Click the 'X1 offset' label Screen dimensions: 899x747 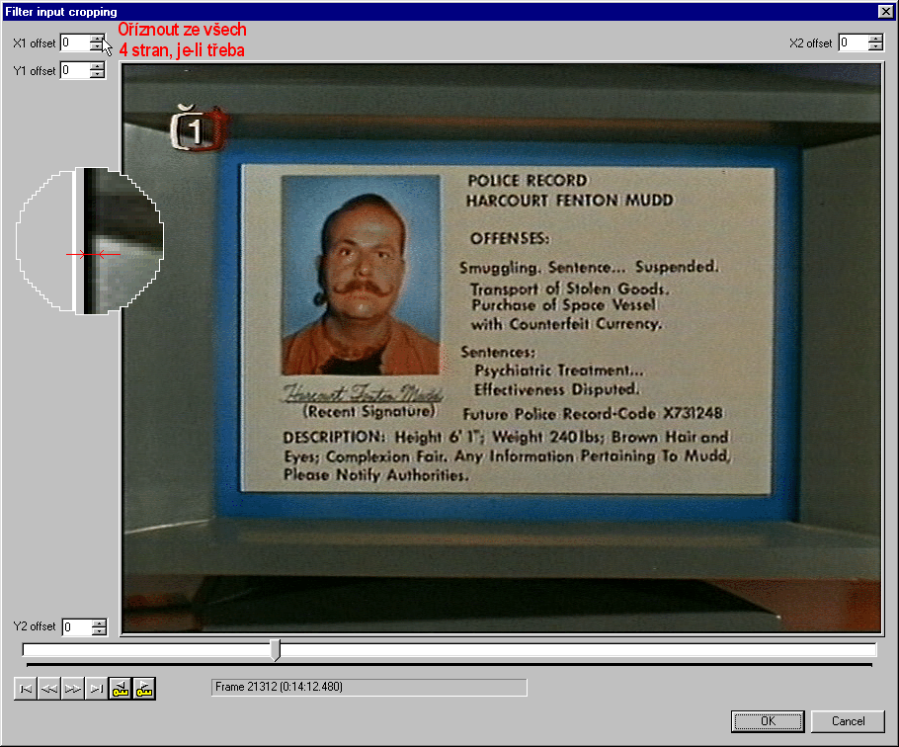point(34,43)
